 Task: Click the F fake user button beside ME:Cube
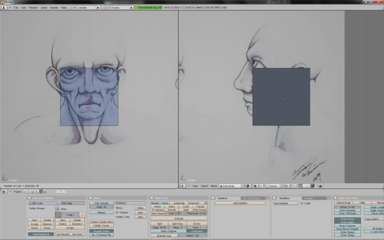(59, 204)
